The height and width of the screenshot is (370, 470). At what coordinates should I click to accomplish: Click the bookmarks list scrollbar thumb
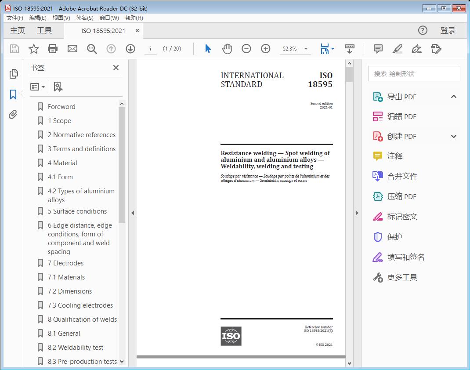(122, 165)
